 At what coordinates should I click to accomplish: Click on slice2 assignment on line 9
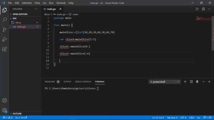coord(75,47)
